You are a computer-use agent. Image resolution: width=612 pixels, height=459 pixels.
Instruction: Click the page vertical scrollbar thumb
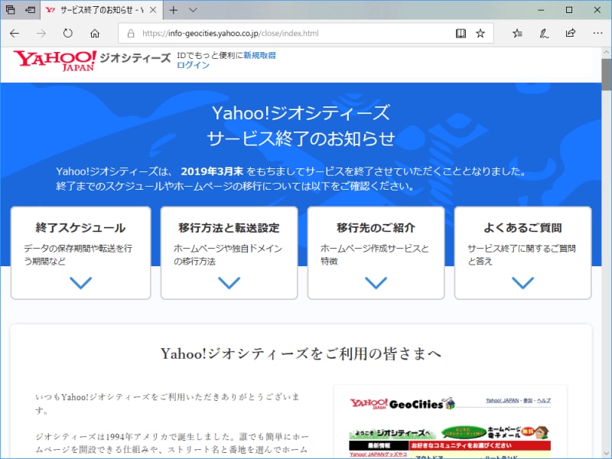606,74
